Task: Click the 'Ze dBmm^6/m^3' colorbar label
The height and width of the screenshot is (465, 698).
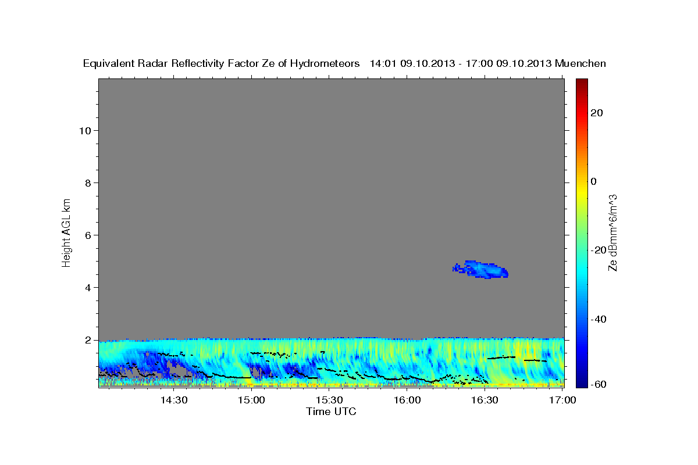Action: tap(612, 233)
